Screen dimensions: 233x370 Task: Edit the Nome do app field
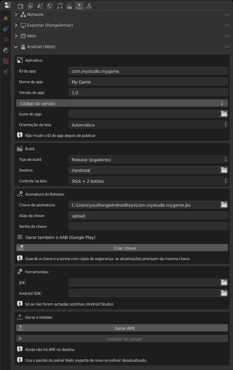148,82
